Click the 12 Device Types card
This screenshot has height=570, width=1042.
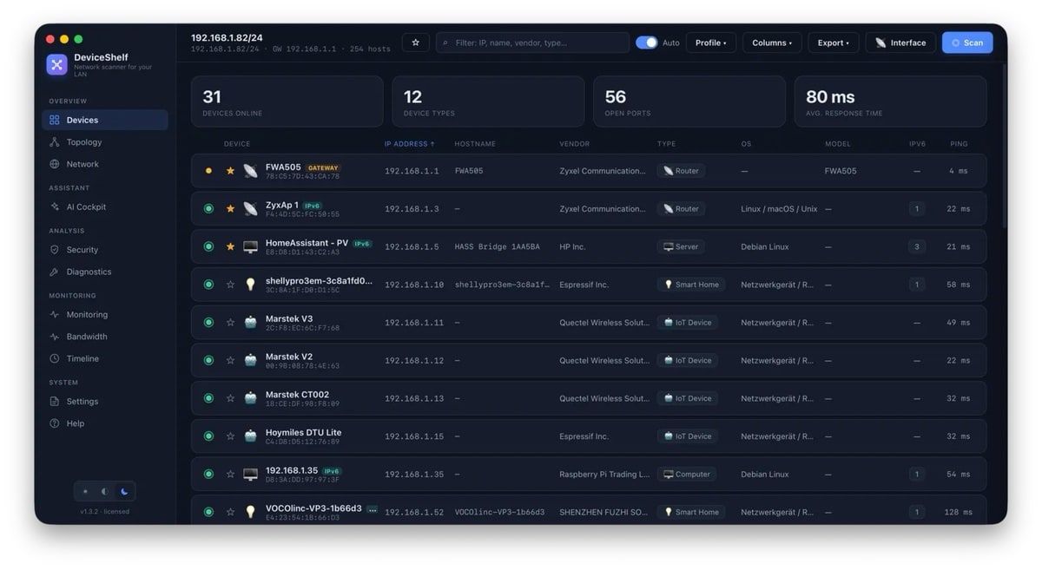tap(488, 102)
